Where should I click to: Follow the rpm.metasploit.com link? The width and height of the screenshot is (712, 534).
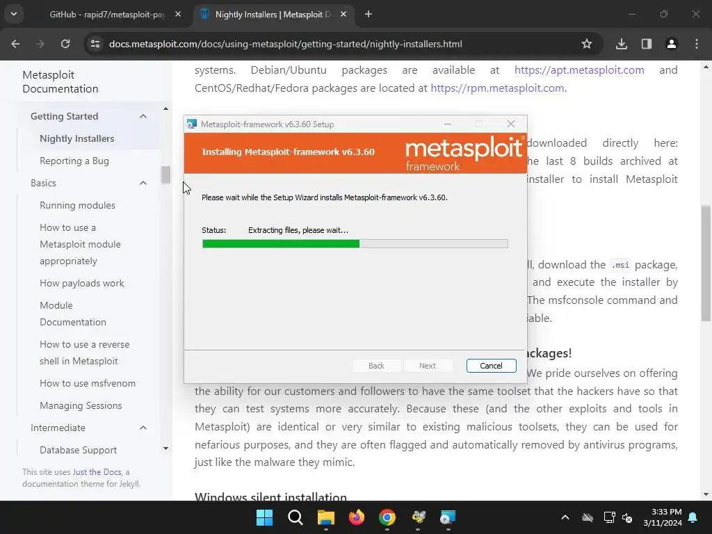497,88
